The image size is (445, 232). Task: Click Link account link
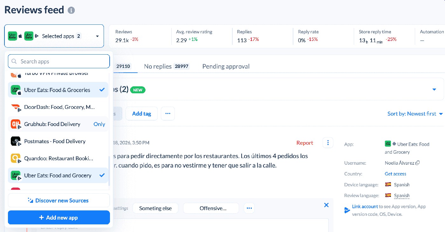coord(365,206)
